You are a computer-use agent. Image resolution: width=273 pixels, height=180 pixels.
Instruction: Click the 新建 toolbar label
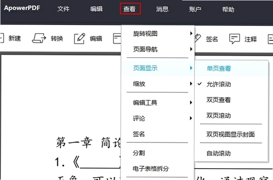15,38
